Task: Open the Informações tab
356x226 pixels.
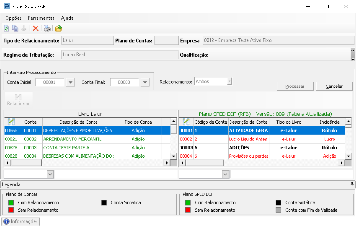Action: (21, 221)
